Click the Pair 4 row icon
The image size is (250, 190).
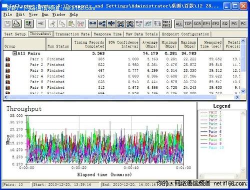click(7, 76)
